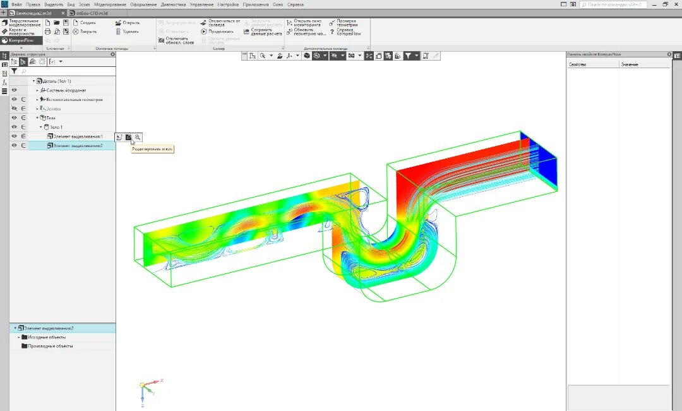Open dropdown arrow in tree panel toolbar

pos(61,62)
